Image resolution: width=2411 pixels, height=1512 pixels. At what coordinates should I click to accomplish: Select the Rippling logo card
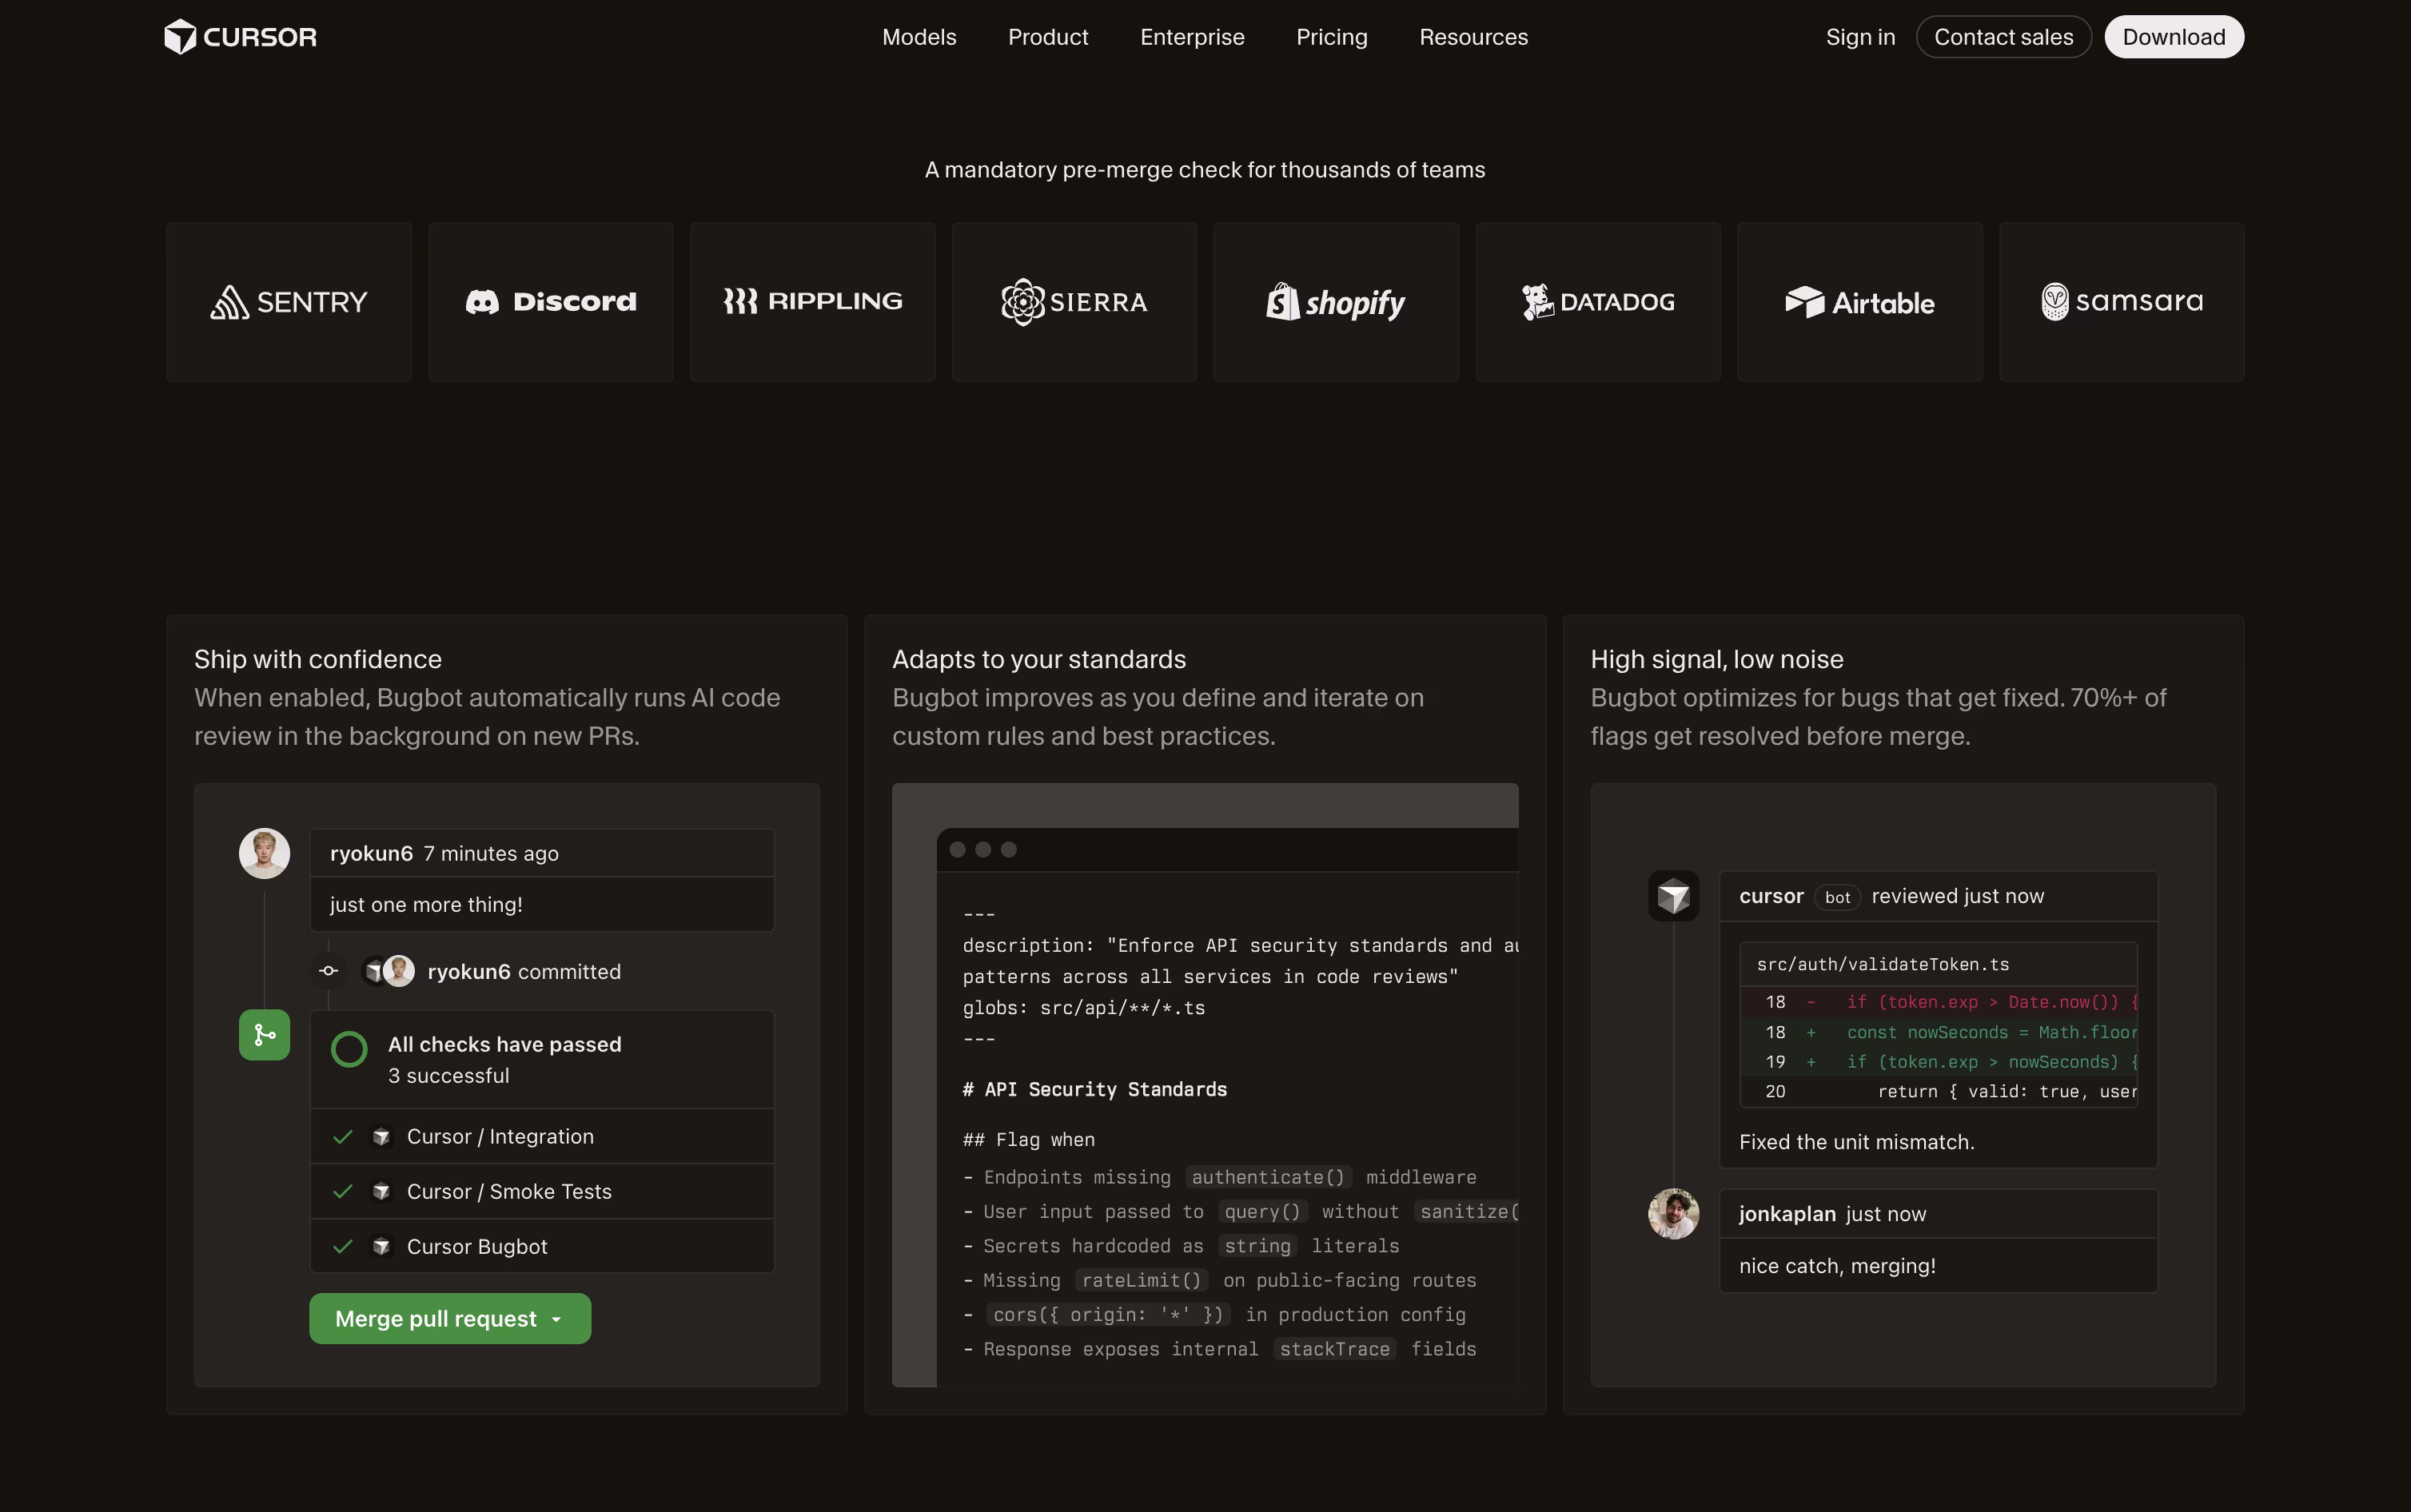tap(813, 302)
